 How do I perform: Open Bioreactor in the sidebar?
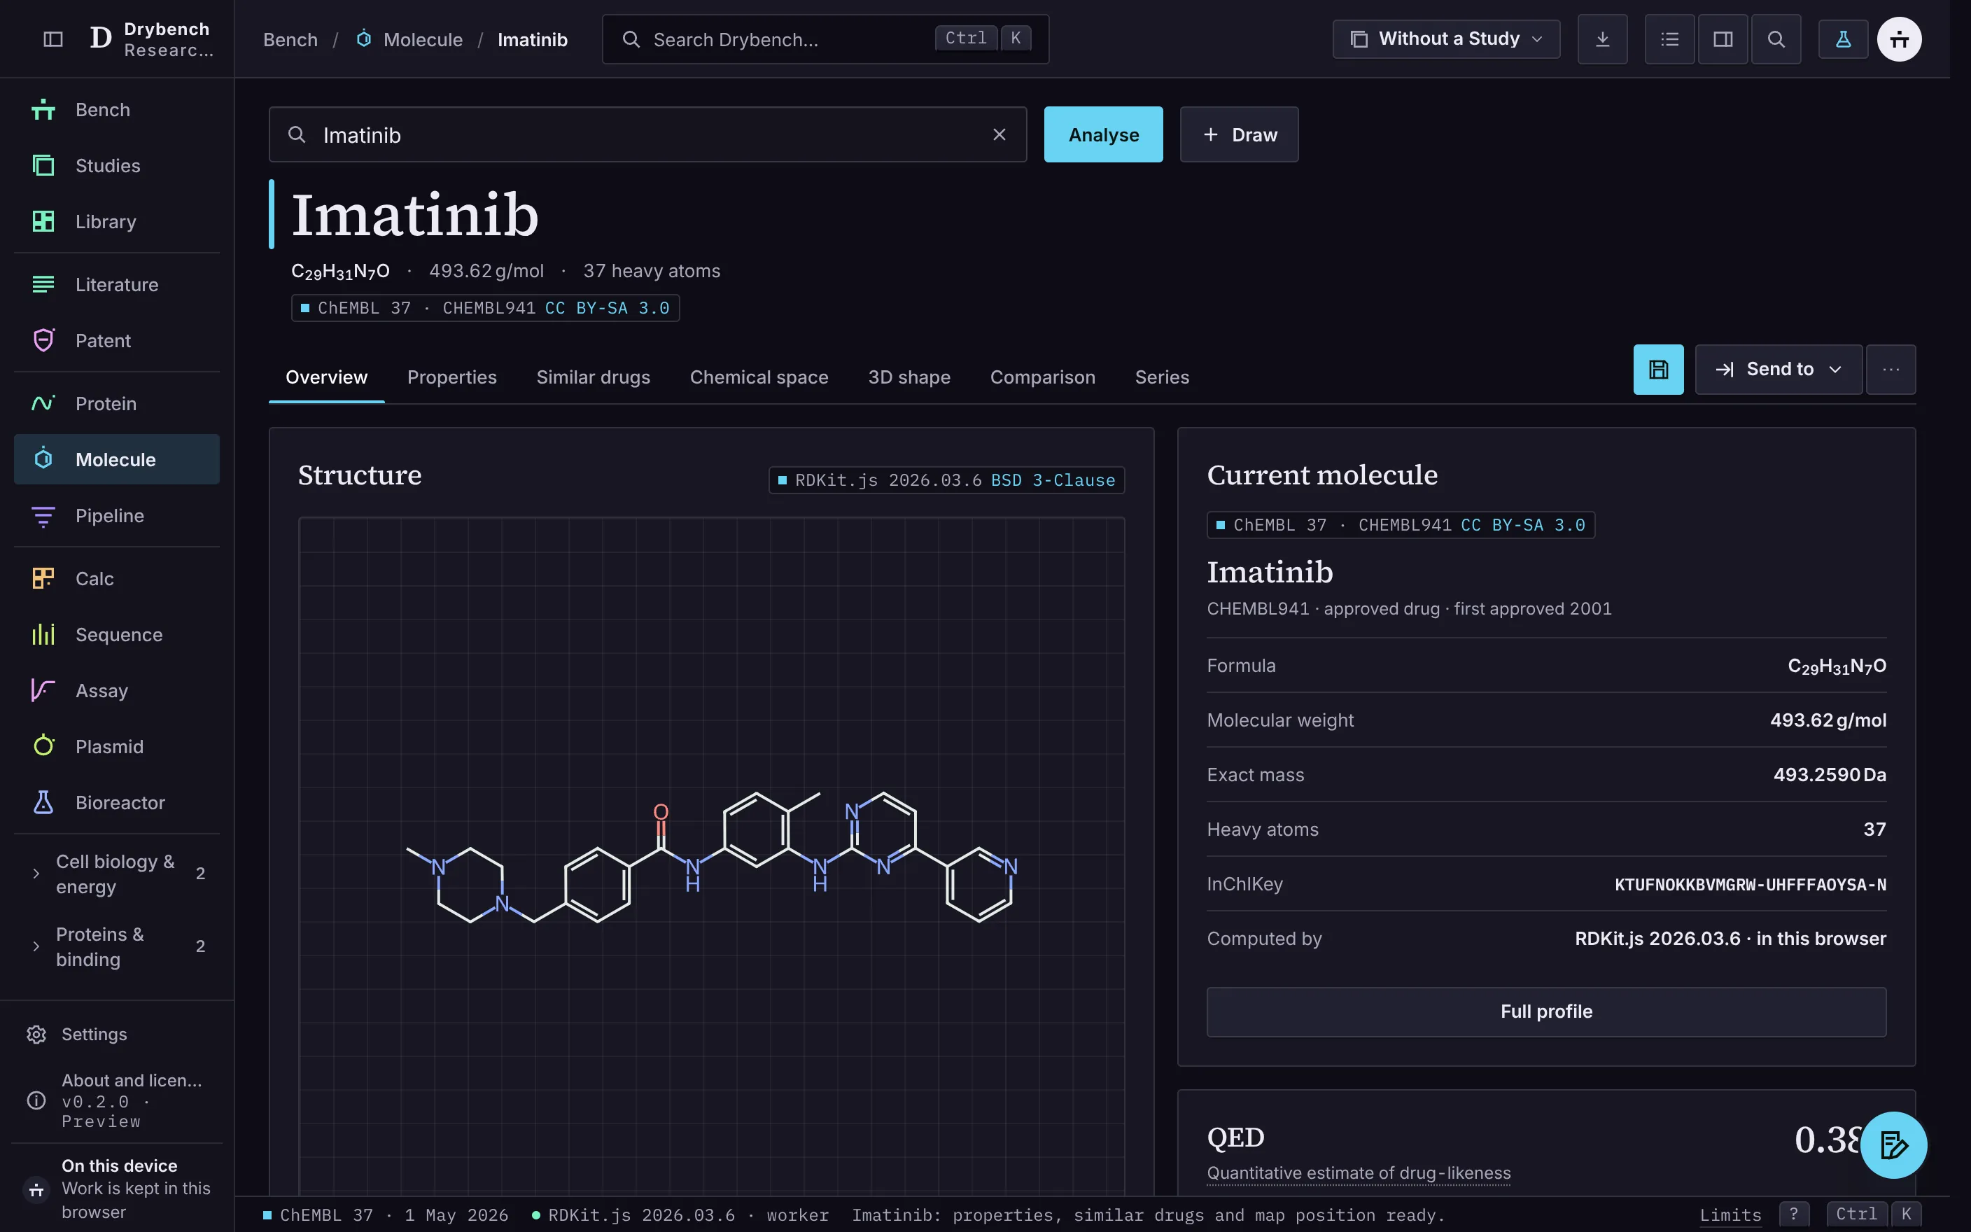pos(116,803)
